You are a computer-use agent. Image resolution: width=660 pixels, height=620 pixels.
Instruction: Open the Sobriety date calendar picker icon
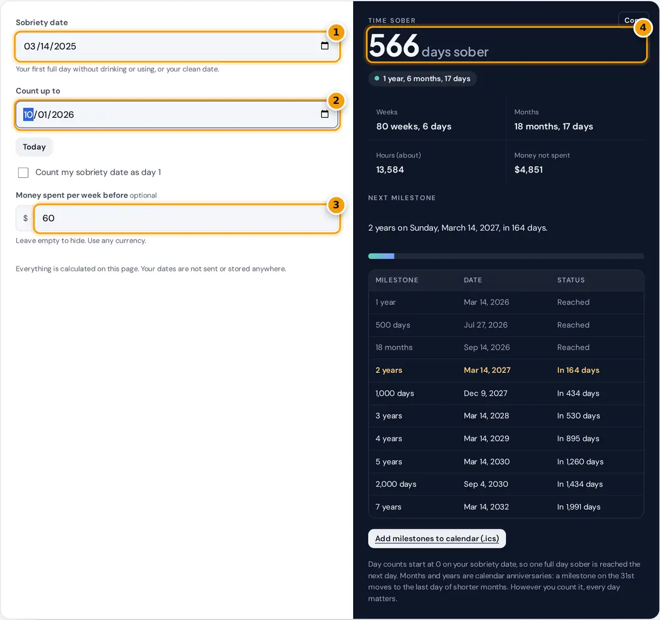pos(324,46)
